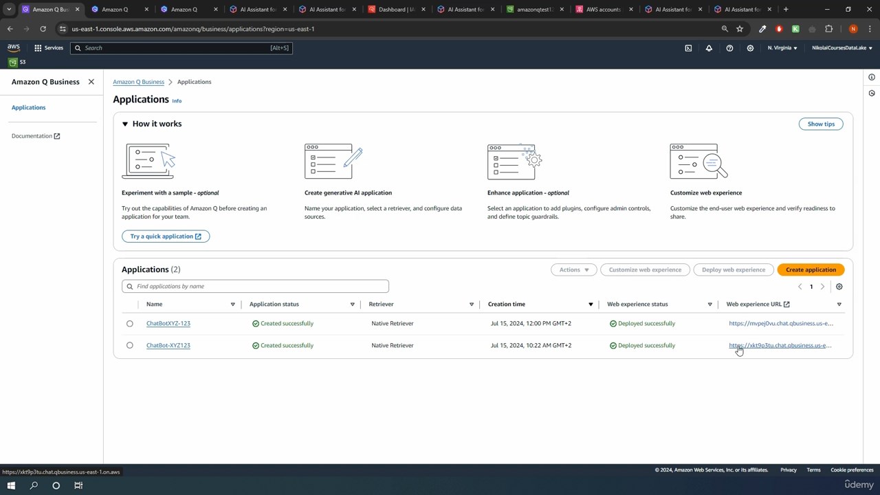Open Windows taskbar search
The image size is (880, 495).
[34, 485]
